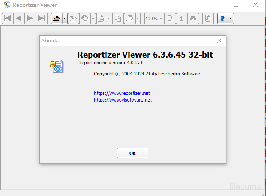Jump to last page toolbar icon

[41, 18]
